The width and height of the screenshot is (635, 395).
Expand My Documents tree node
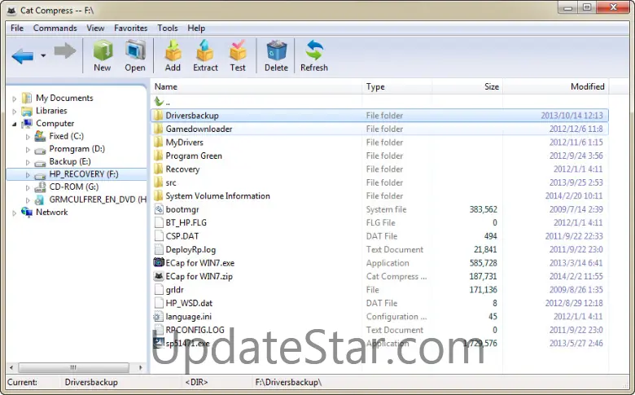click(x=15, y=99)
